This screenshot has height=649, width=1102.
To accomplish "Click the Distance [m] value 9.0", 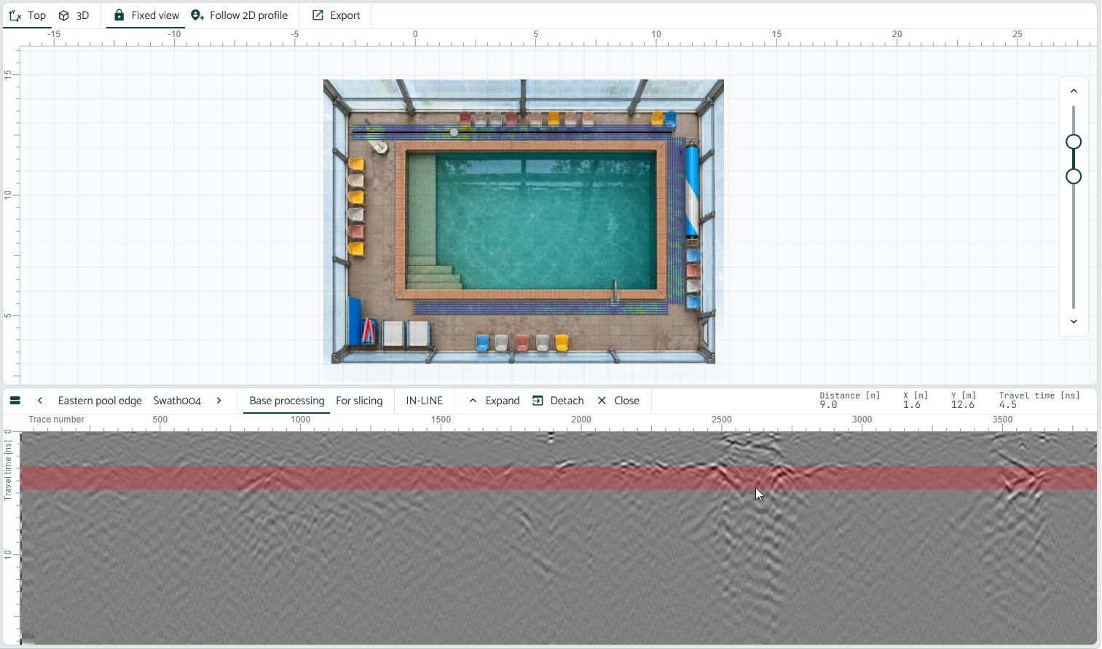I will click(x=828, y=405).
